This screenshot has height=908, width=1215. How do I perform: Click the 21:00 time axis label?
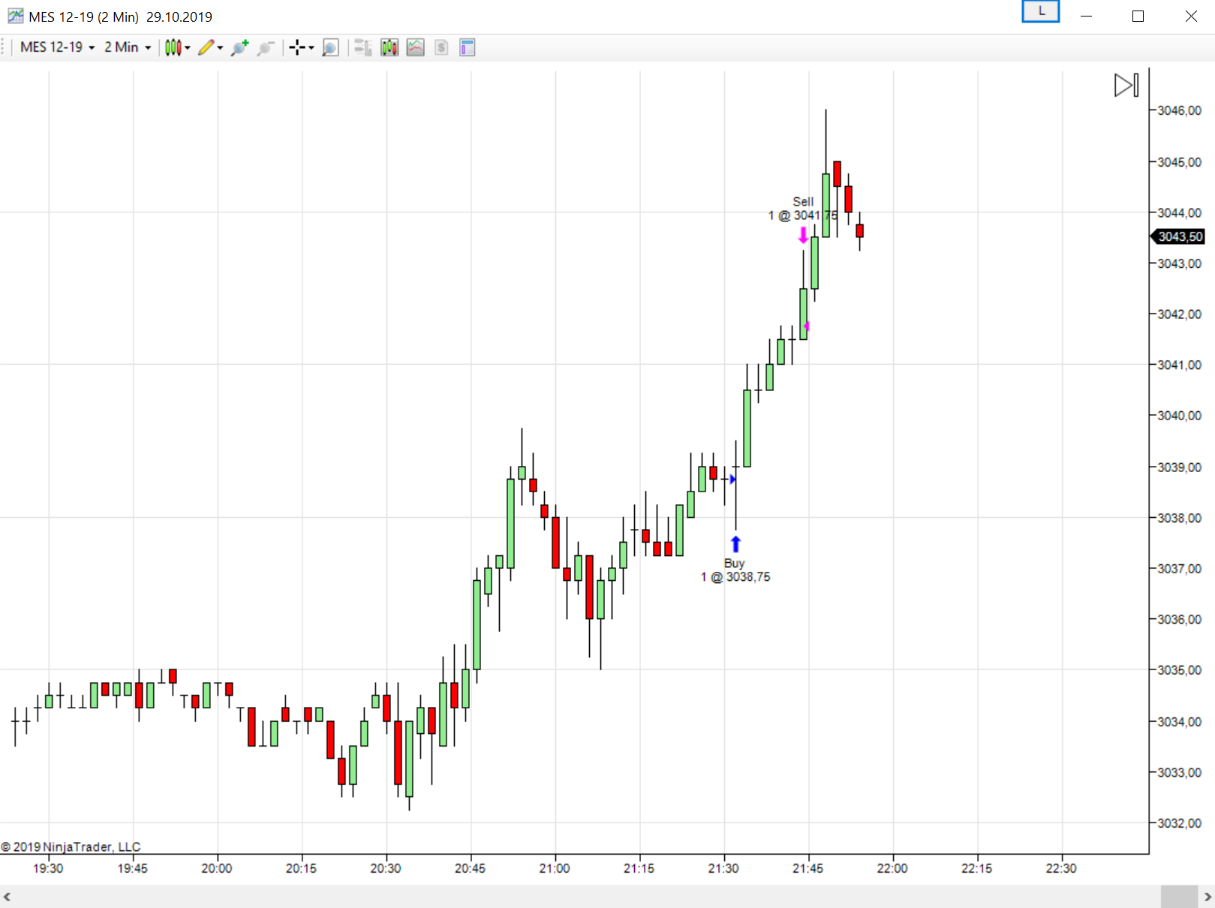tap(555, 868)
